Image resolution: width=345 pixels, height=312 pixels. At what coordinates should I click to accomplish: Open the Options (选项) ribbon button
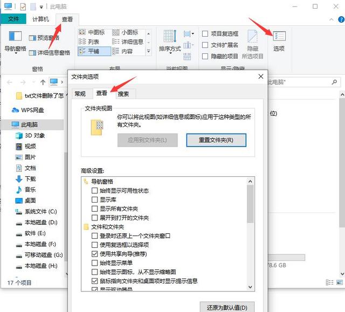coord(279,41)
